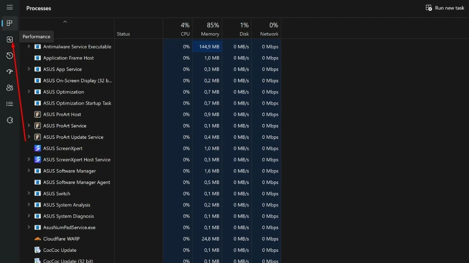
Task: Sort processes by Memory column
Action: [208, 29]
